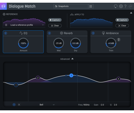This screenshot has width=134, height=113.
Task: Open the Bell filter type dropdown
Action: coord(47,105)
